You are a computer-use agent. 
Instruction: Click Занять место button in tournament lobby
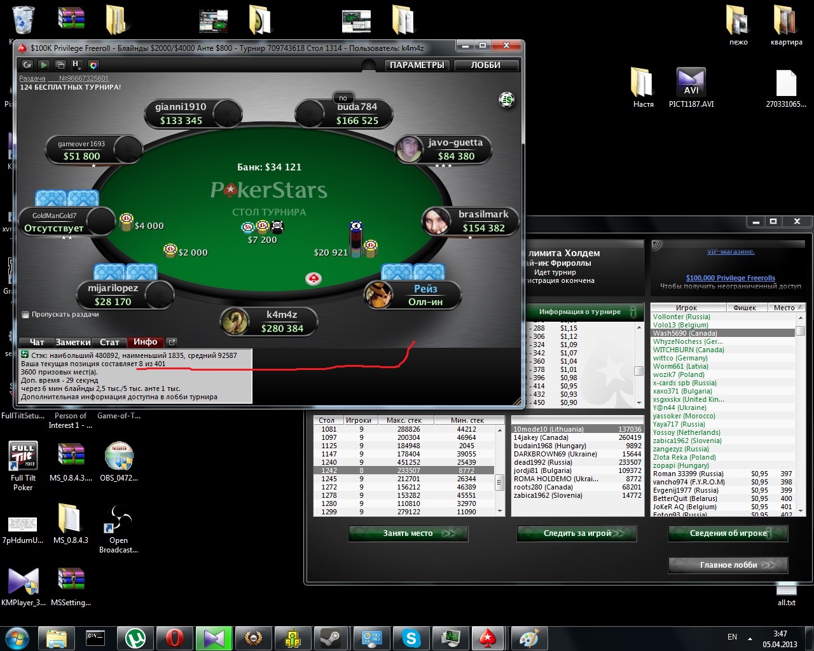point(408,533)
